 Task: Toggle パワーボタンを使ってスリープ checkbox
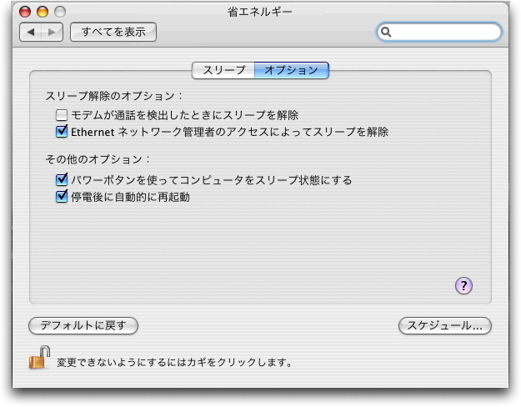tap(62, 180)
